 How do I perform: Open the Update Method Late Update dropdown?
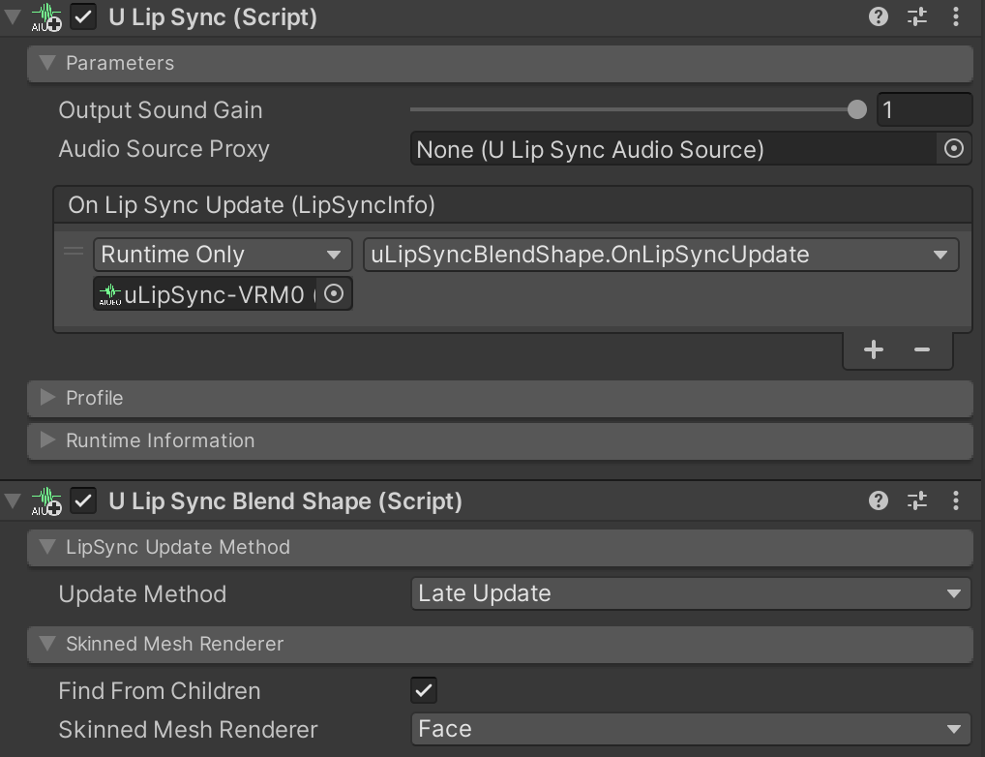click(691, 593)
